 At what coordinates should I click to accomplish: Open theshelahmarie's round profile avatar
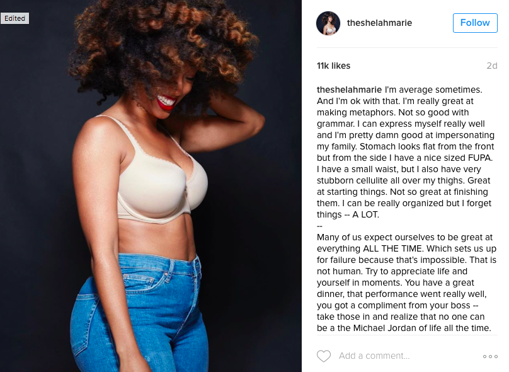click(328, 23)
